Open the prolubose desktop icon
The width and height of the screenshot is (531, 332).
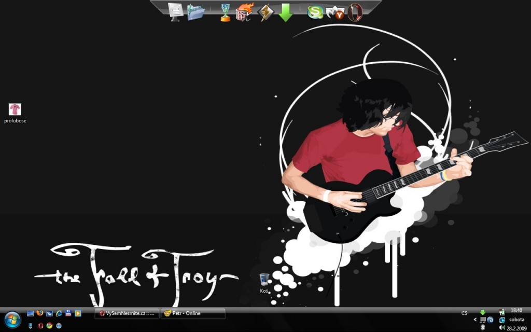coord(15,114)
